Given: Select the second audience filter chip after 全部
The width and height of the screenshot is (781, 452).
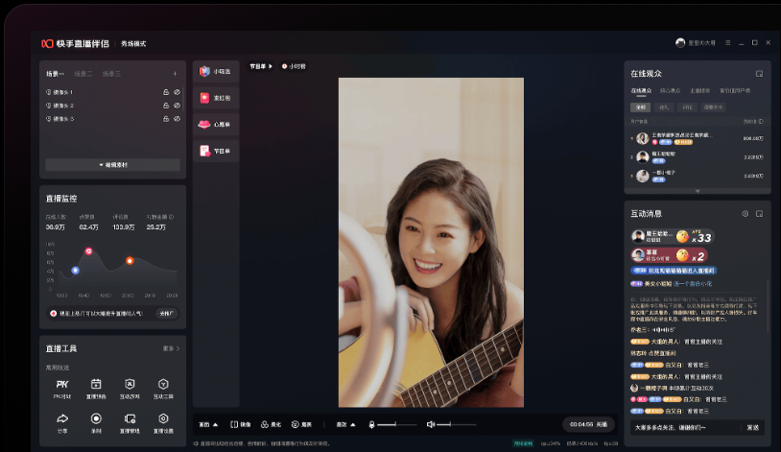Looking at the screenshot, I should [x=664, y=107].
